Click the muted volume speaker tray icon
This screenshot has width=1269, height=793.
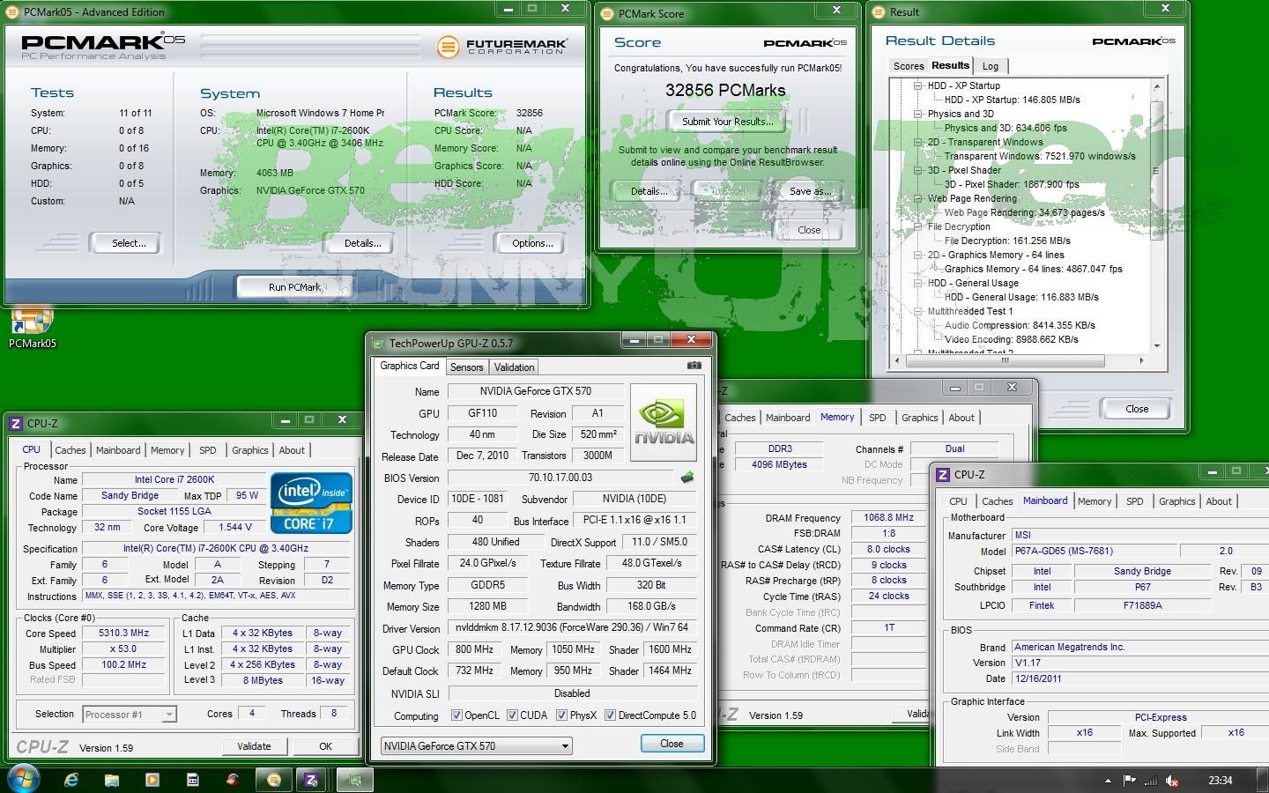[1172, 781]
